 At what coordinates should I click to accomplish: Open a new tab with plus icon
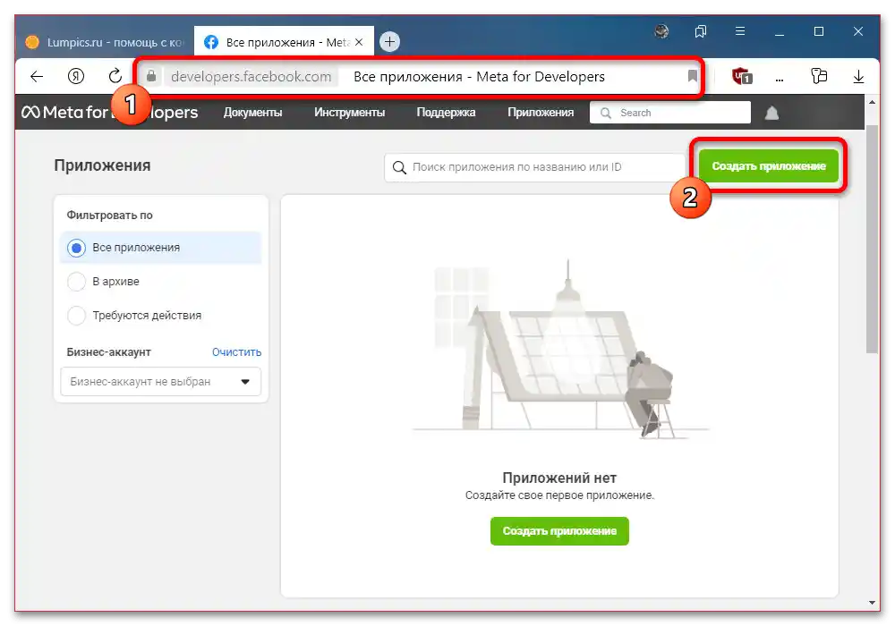coord(390,42)
